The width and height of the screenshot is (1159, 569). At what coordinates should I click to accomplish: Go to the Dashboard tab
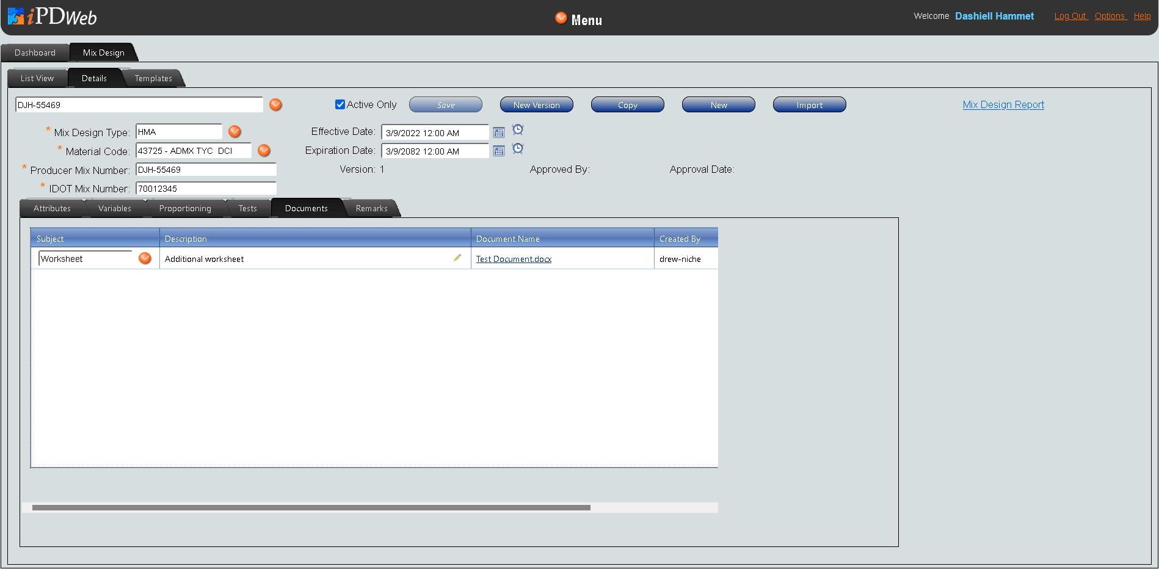tap(35, 53)
